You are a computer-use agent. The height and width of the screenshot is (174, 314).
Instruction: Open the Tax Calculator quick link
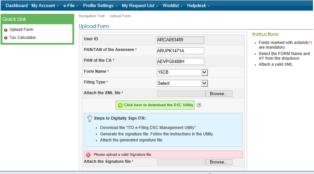tap(23, 38)
